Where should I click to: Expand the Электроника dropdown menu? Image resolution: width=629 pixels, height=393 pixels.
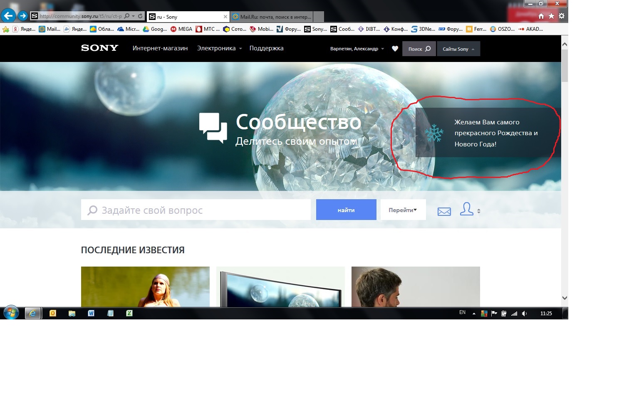(x=219, y=48)
